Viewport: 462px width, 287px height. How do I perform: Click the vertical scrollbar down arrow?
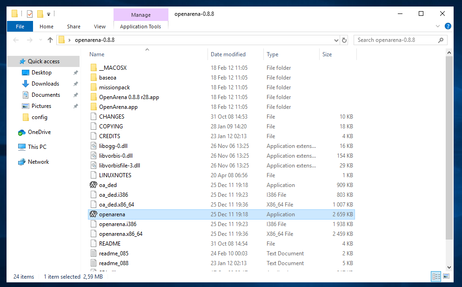click(x=449, y=267)
